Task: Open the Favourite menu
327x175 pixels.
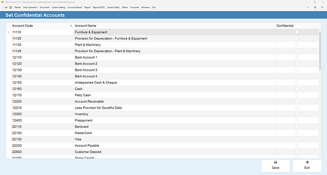Action: coord(135,7)
